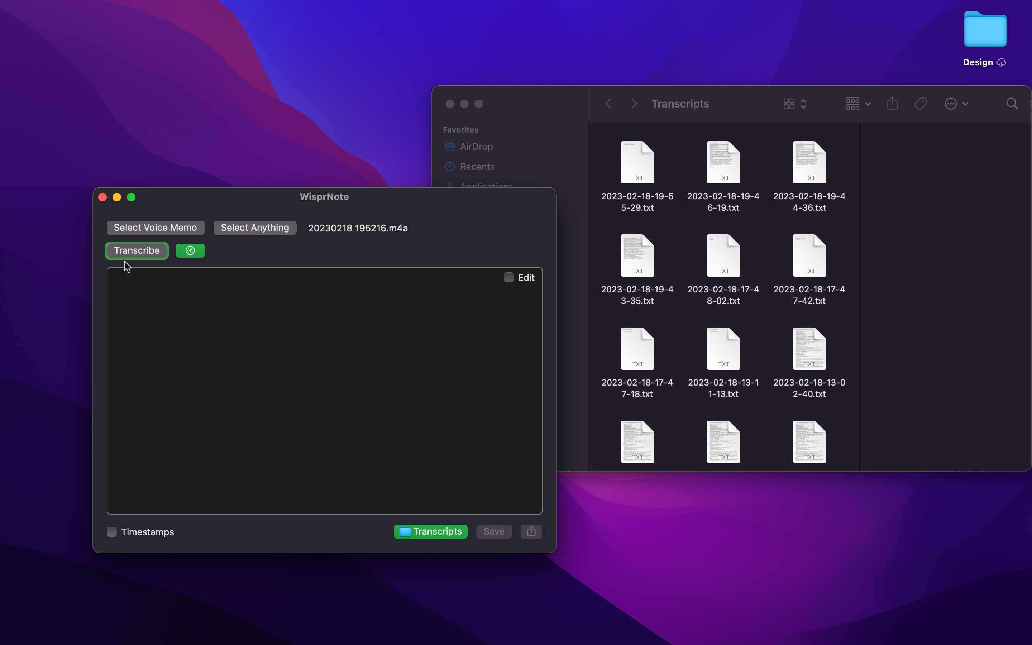Enable the Edit checkbox
The image size is (1032, 645).
pyautogui.click(x=508, y=278)
